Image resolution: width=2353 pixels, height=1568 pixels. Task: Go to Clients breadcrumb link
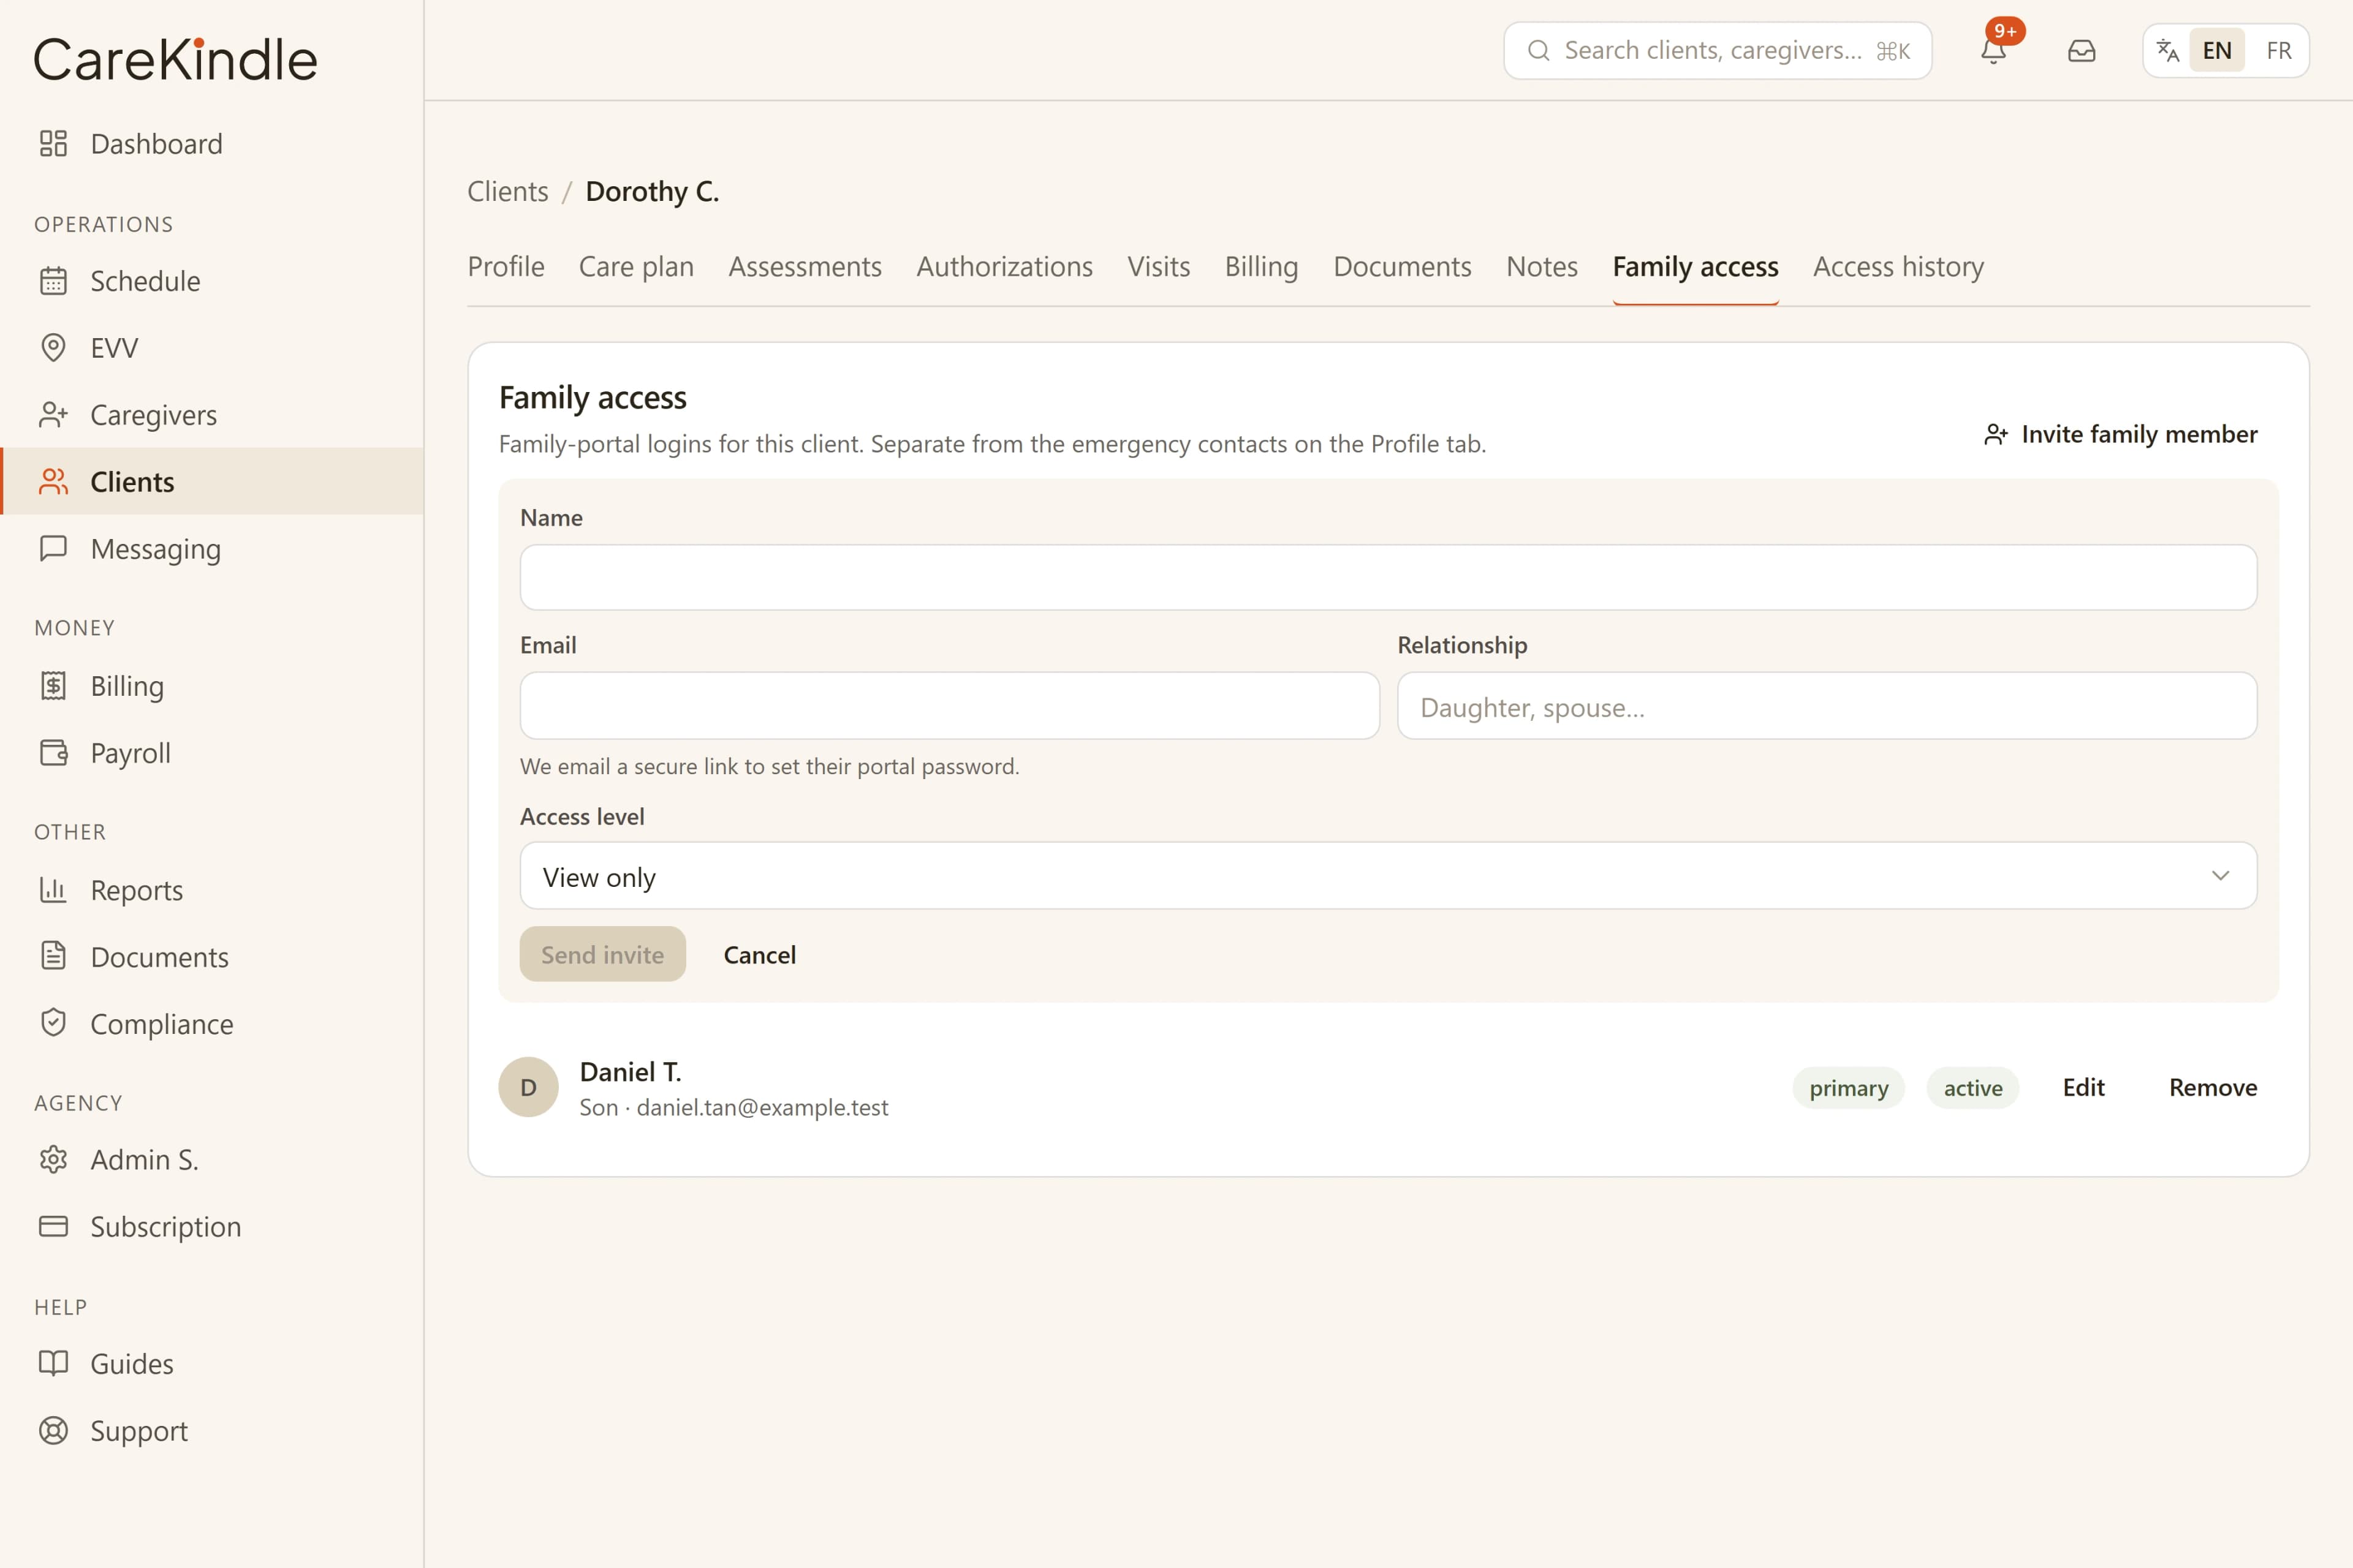508,191
